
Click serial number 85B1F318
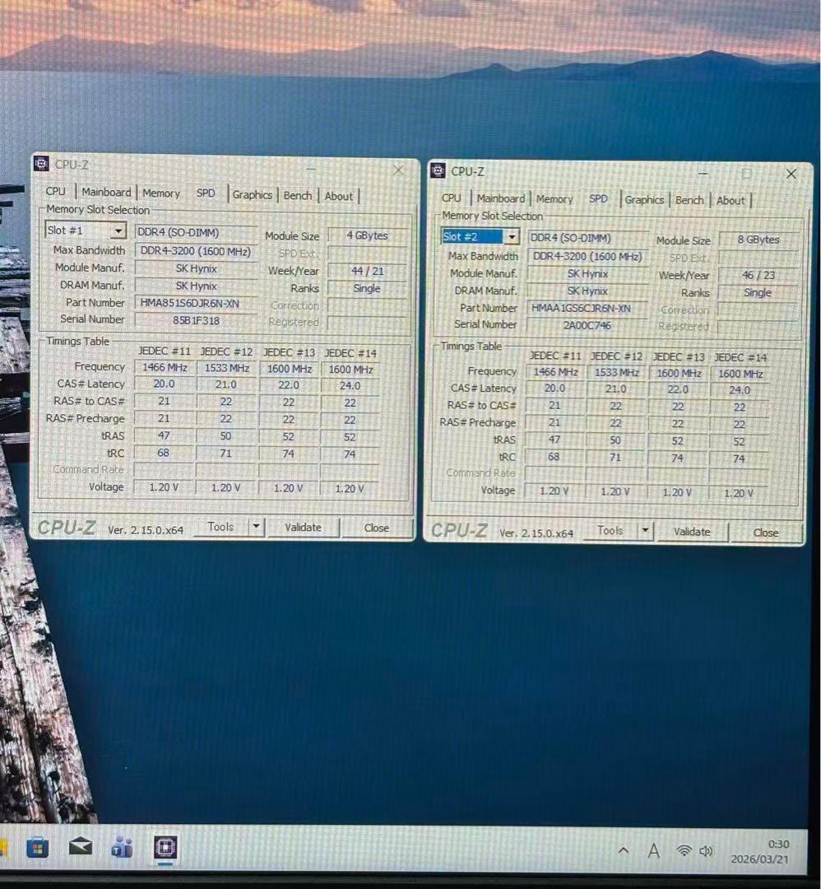196,320
